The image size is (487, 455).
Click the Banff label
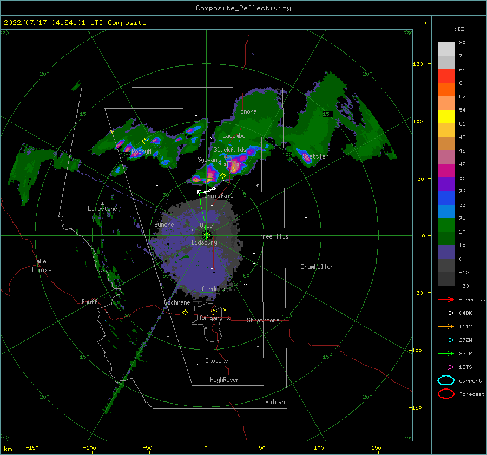pyautogui.click(x=89, y=301)
